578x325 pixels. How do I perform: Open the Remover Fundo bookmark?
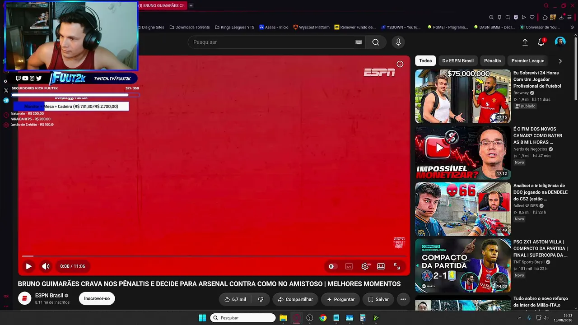pos(355,27)
